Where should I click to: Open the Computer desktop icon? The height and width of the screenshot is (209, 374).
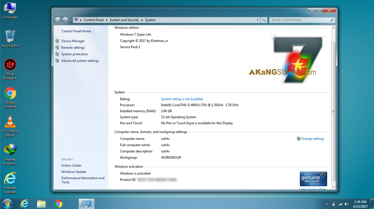click(x=10, y=11)
